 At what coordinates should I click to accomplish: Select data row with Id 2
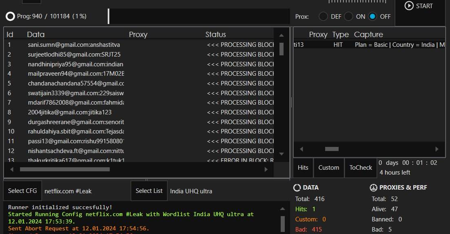coord(139,55)
